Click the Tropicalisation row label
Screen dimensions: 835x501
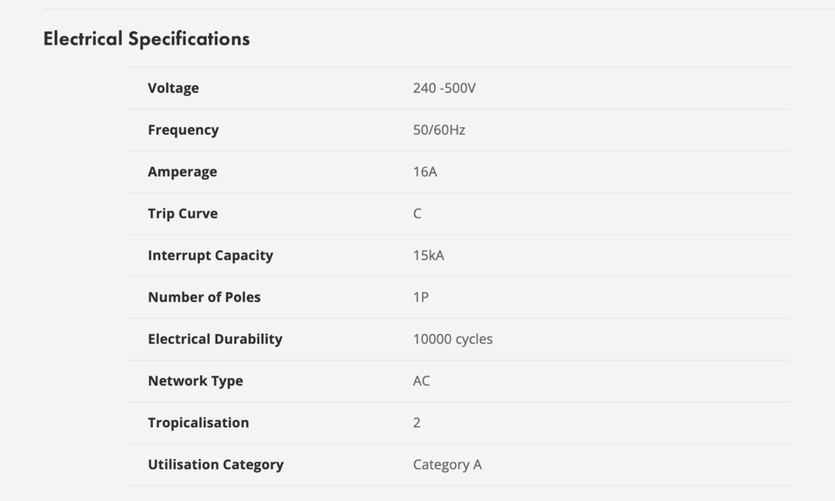pyautogui.click(x=198, y=422)
